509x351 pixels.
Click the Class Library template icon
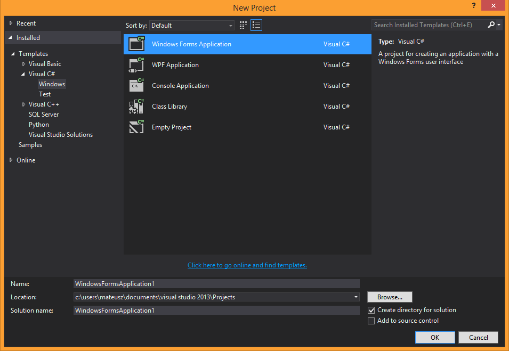(x=136, y=107)
